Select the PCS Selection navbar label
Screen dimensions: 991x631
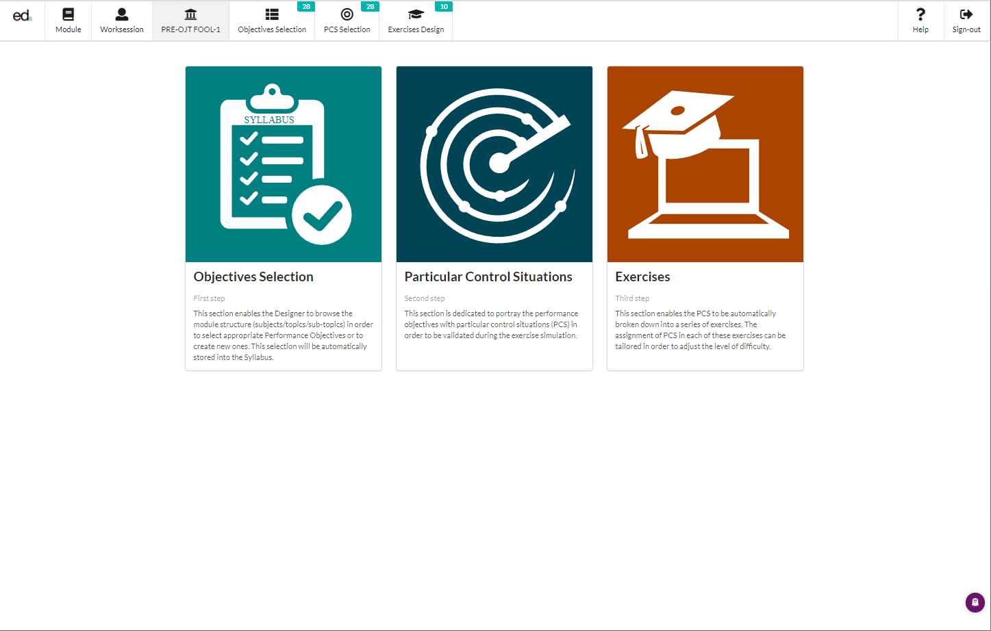pos(347,29)
